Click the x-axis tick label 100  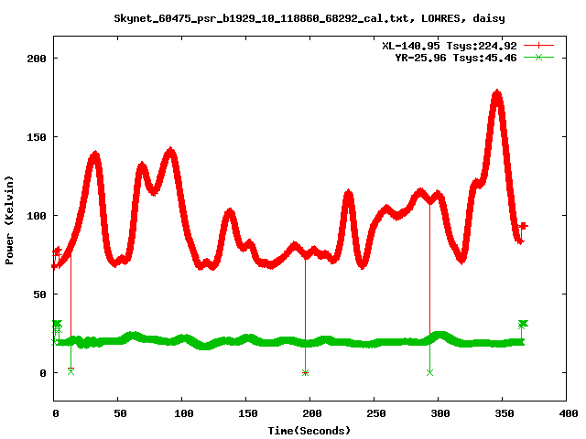point(184,413)
